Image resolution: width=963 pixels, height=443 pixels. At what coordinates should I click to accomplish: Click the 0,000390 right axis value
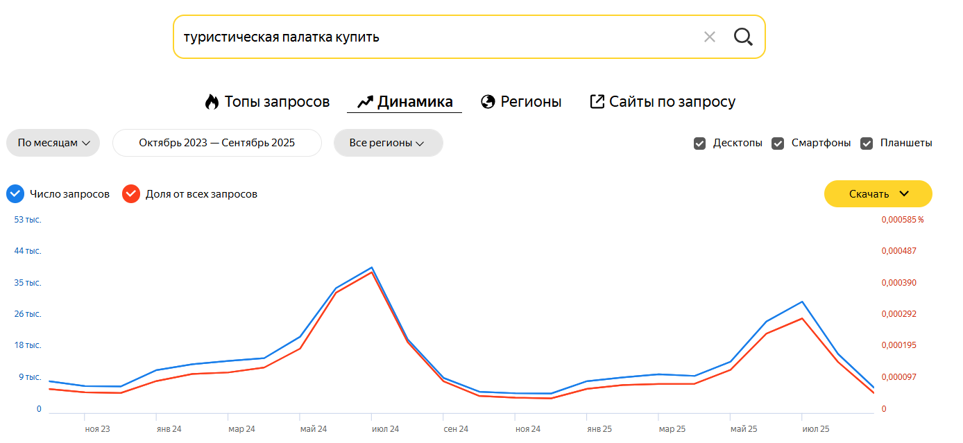pyautogui.click(x=899, y=283)
